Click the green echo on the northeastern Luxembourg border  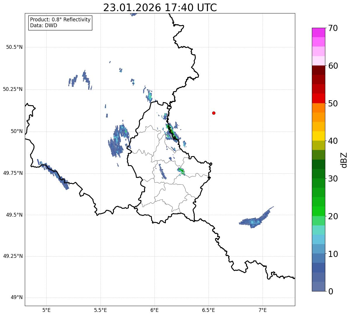172,132
